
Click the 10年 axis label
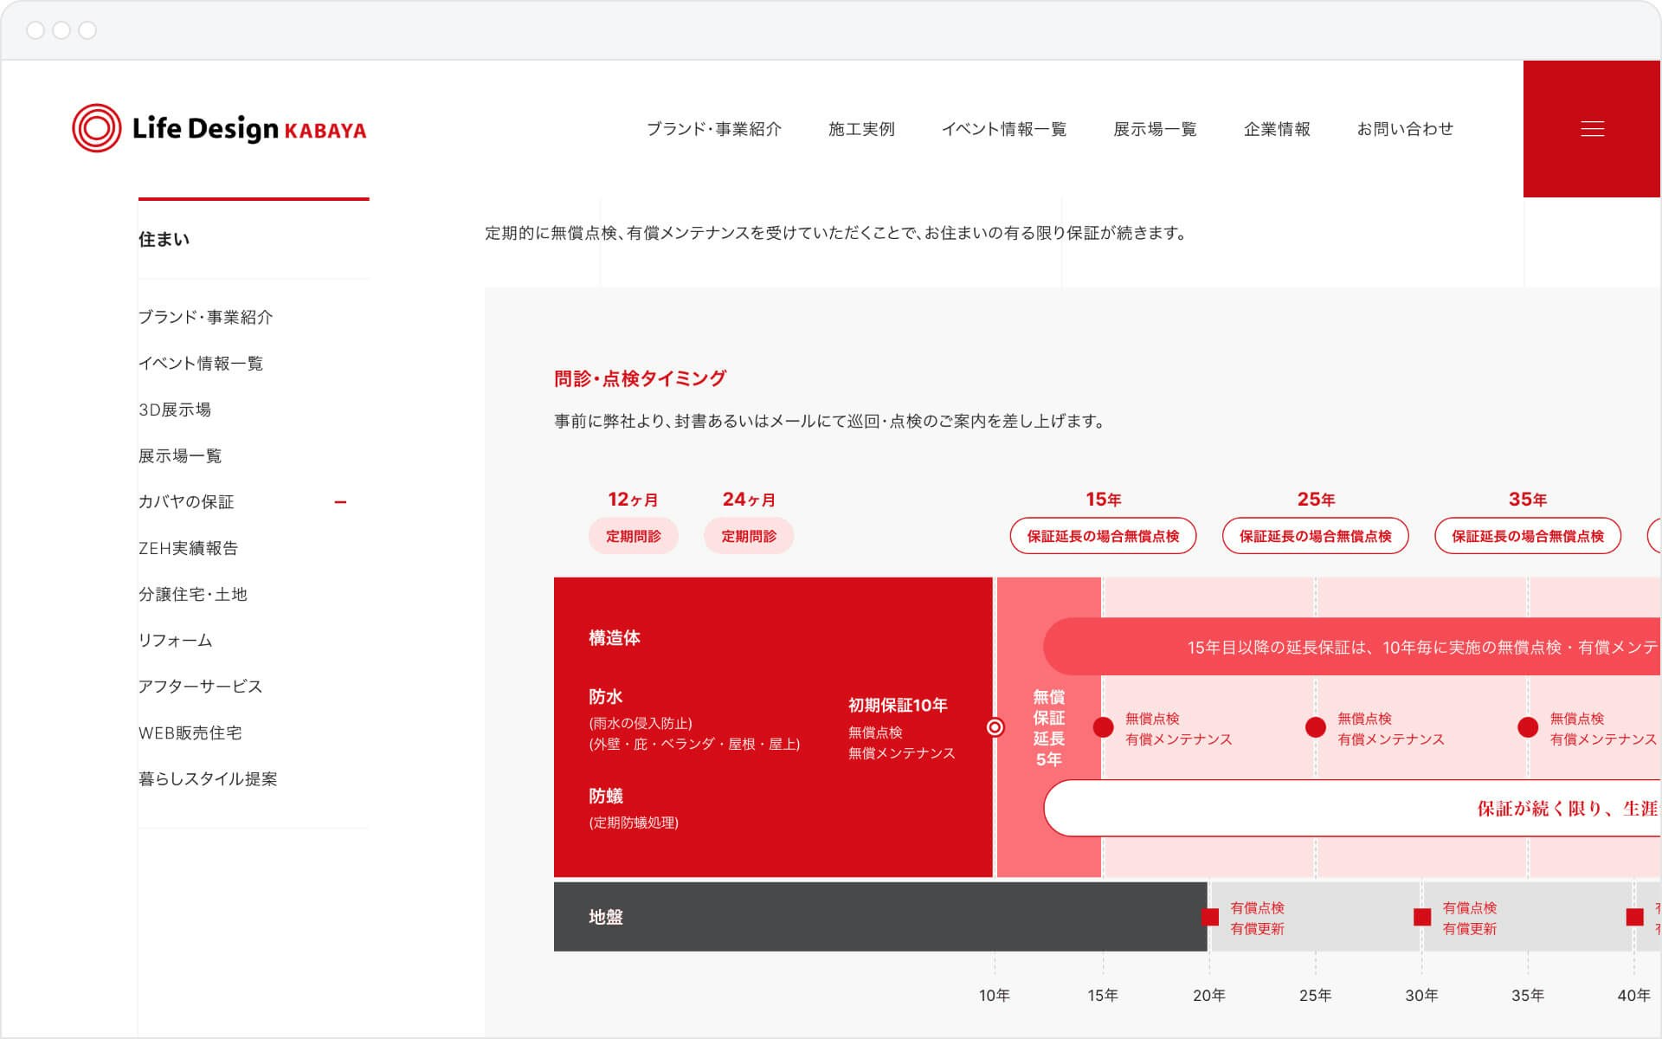[995, 996]
